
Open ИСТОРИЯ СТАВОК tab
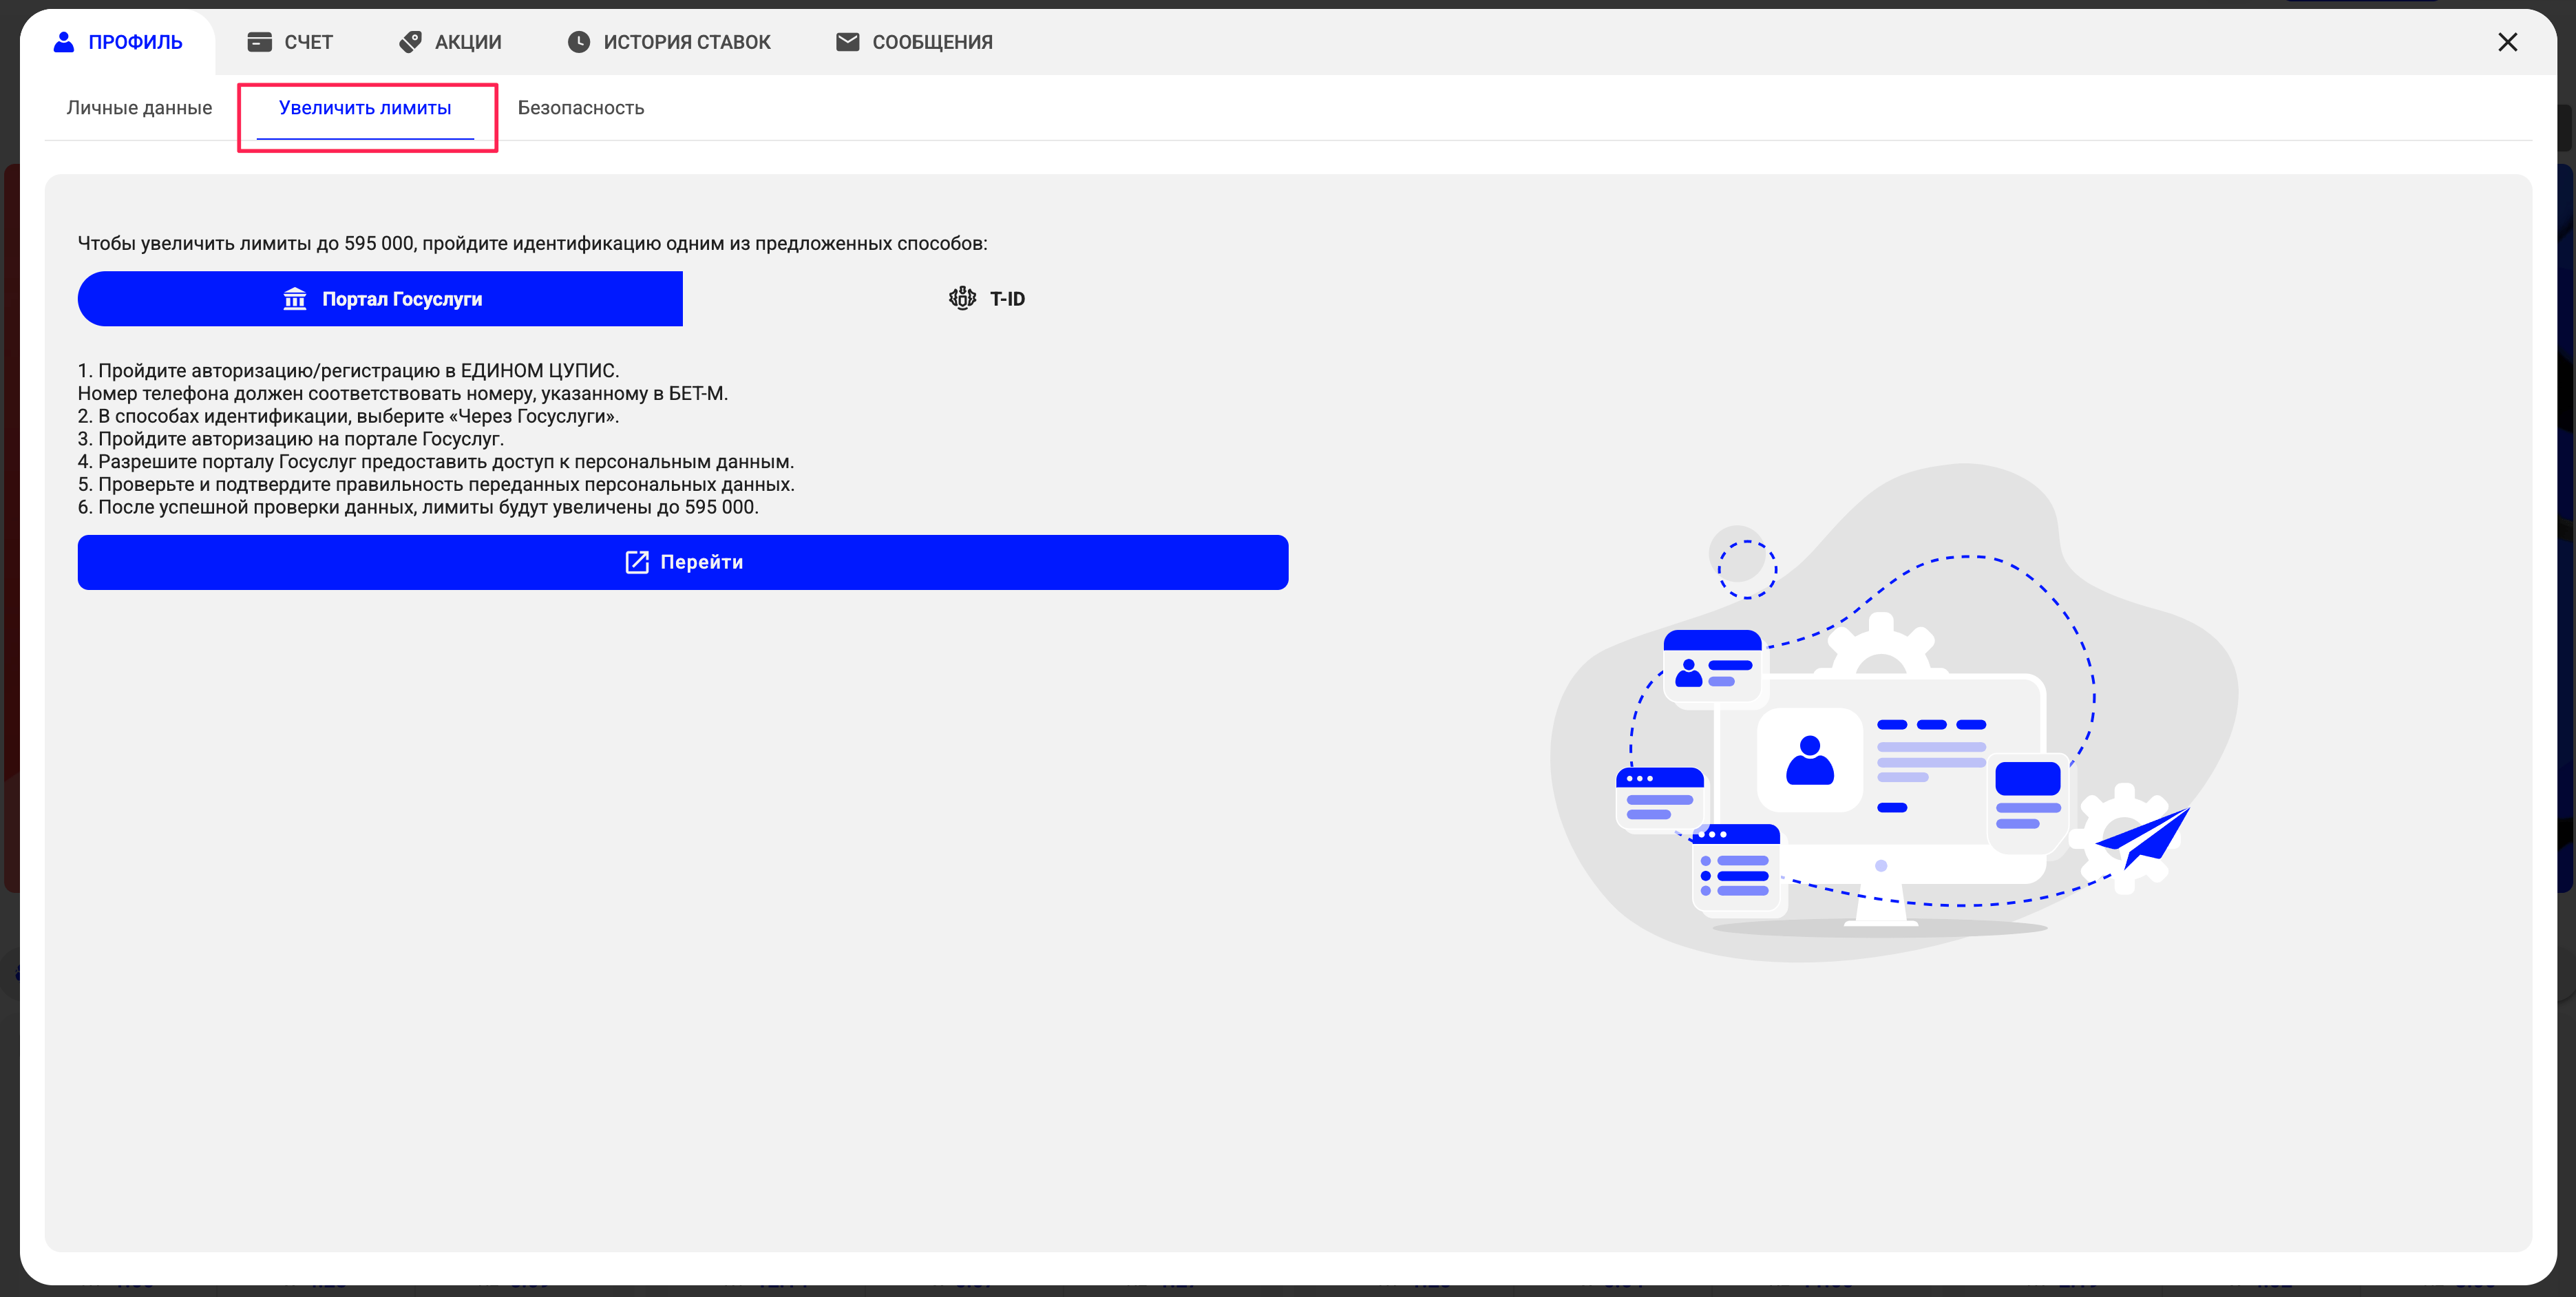(x=687, y=42)
